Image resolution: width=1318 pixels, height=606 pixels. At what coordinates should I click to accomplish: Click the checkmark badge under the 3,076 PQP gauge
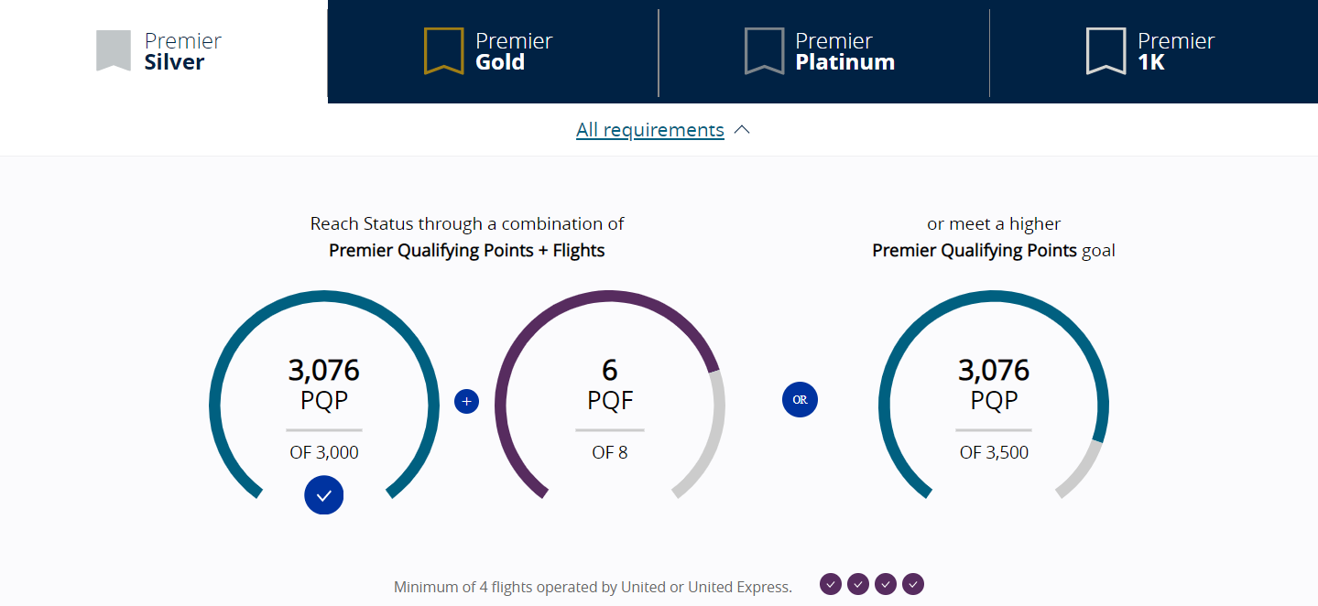pos(323,495)
